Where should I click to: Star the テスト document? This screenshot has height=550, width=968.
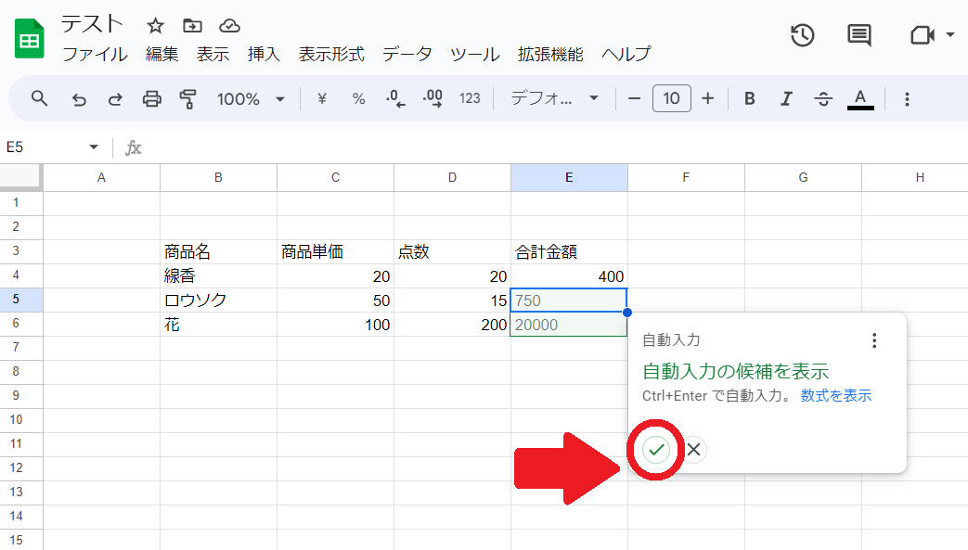156,25
